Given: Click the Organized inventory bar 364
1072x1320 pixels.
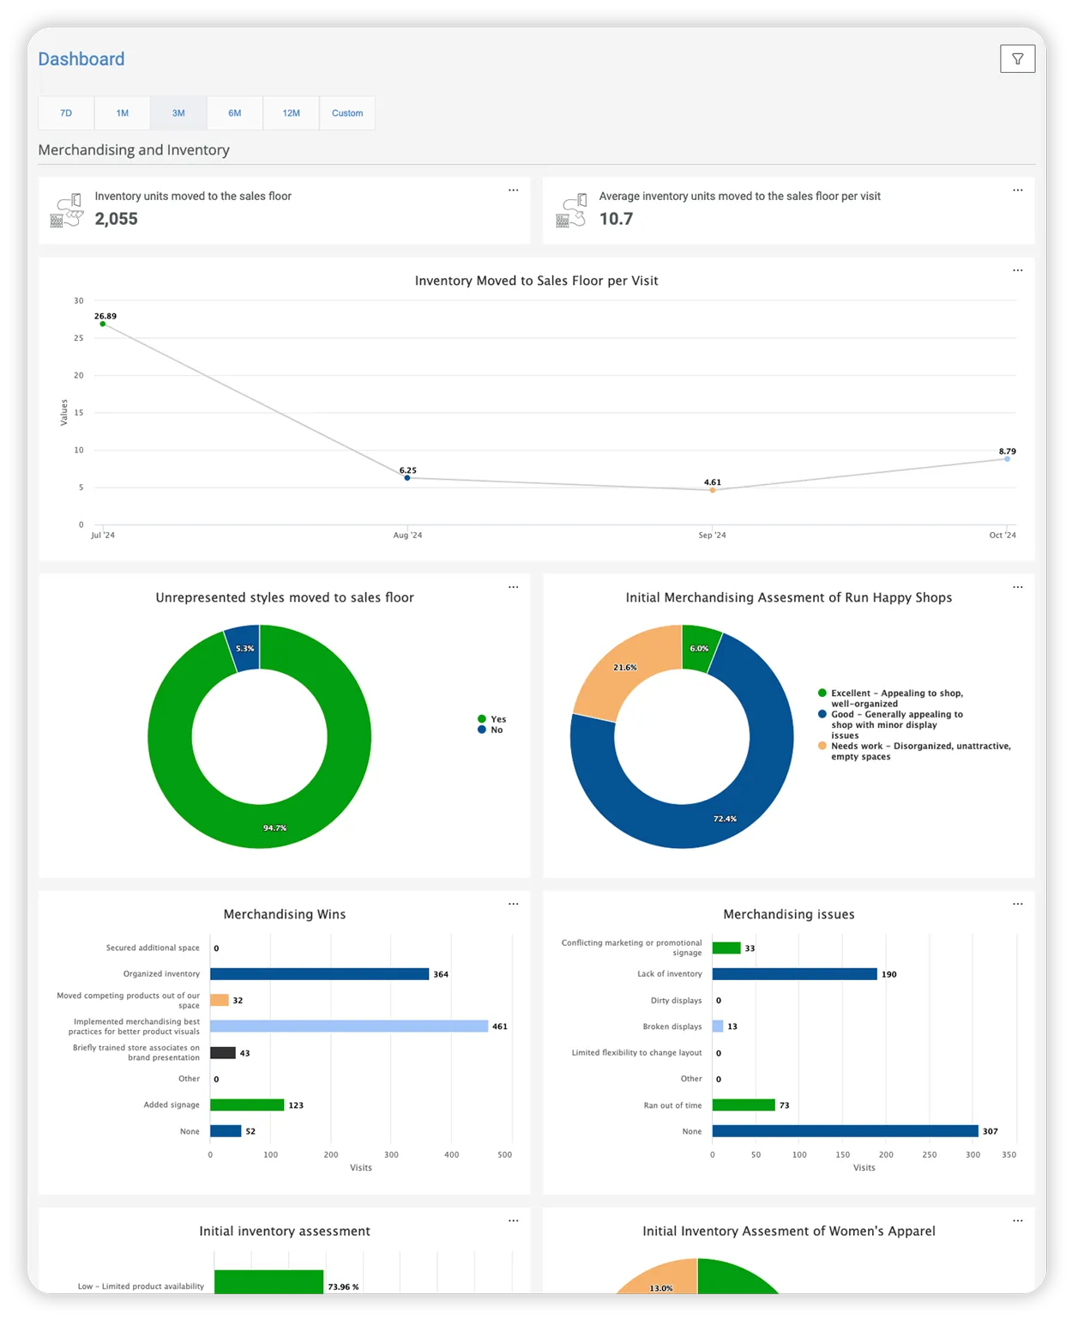Looking at the screenshot, I should coord(319,974).
